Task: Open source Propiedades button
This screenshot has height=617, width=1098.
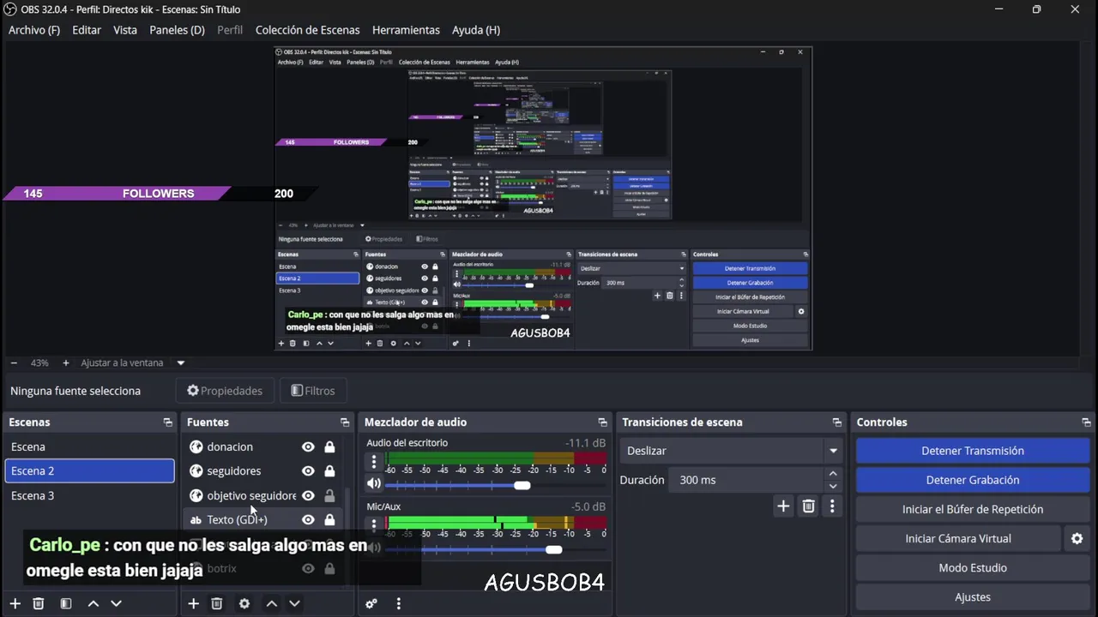Action: coord(225,391)
